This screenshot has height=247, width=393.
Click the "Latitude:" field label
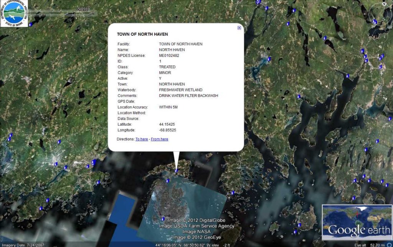tap(125, 125)
